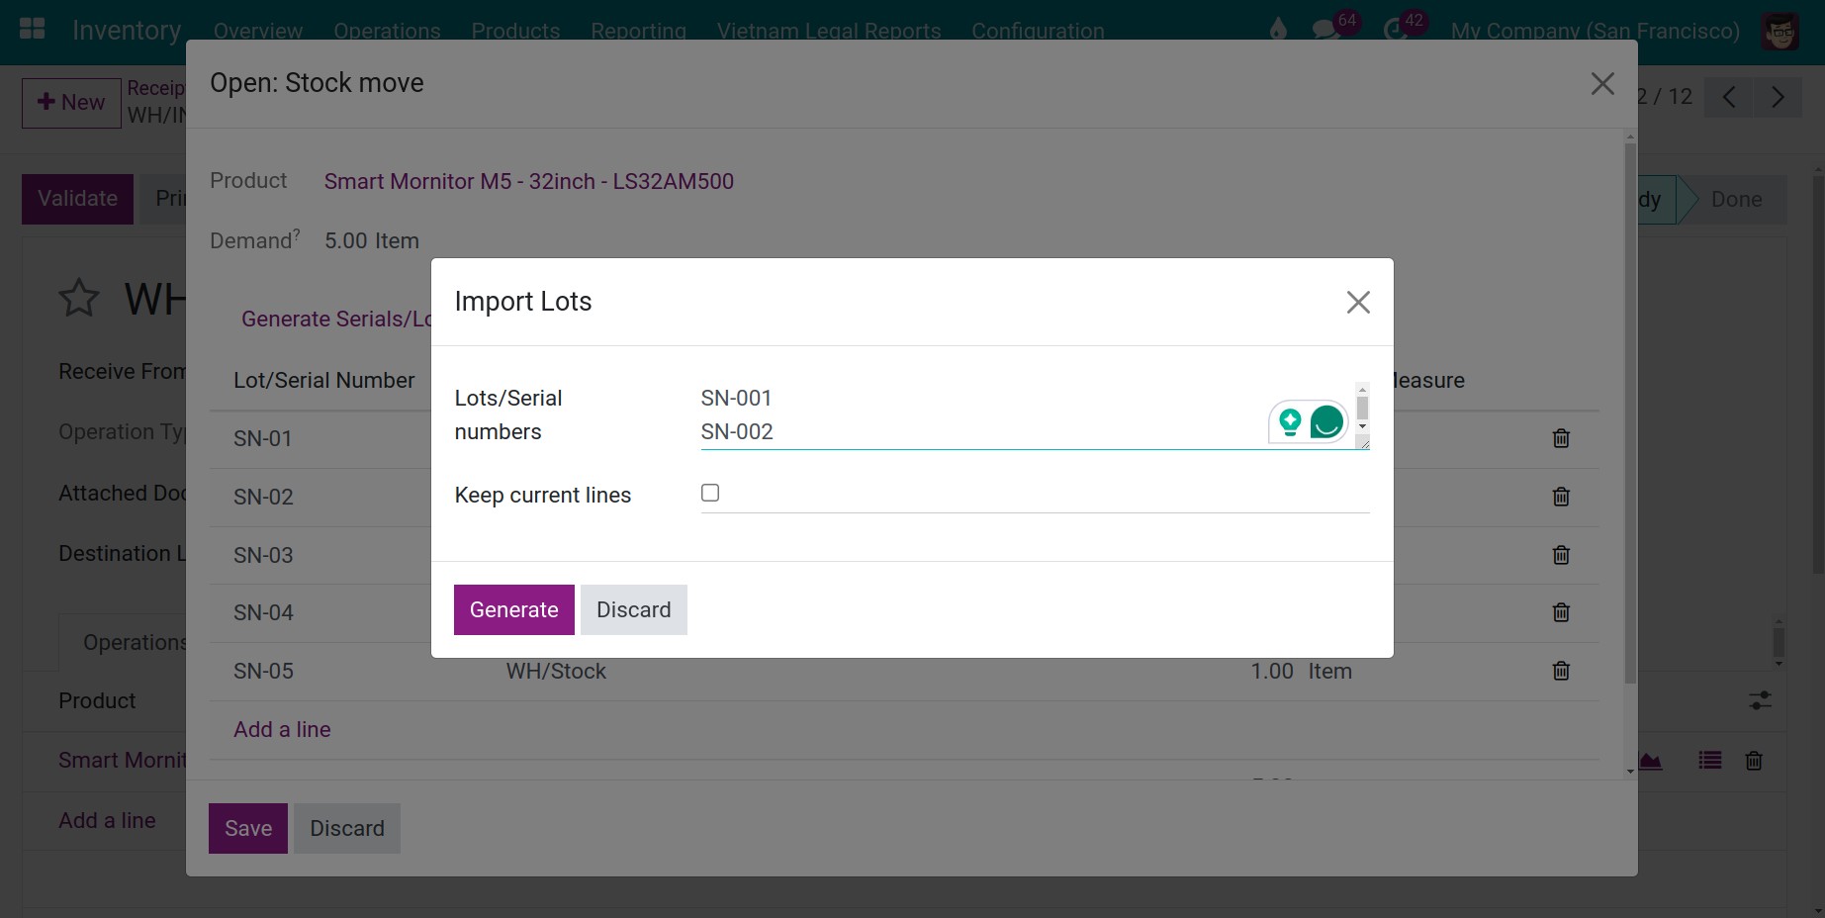Click the SN-05 lot cell
Viewport: 1825px width, 918px height.
tap(263, 671)
